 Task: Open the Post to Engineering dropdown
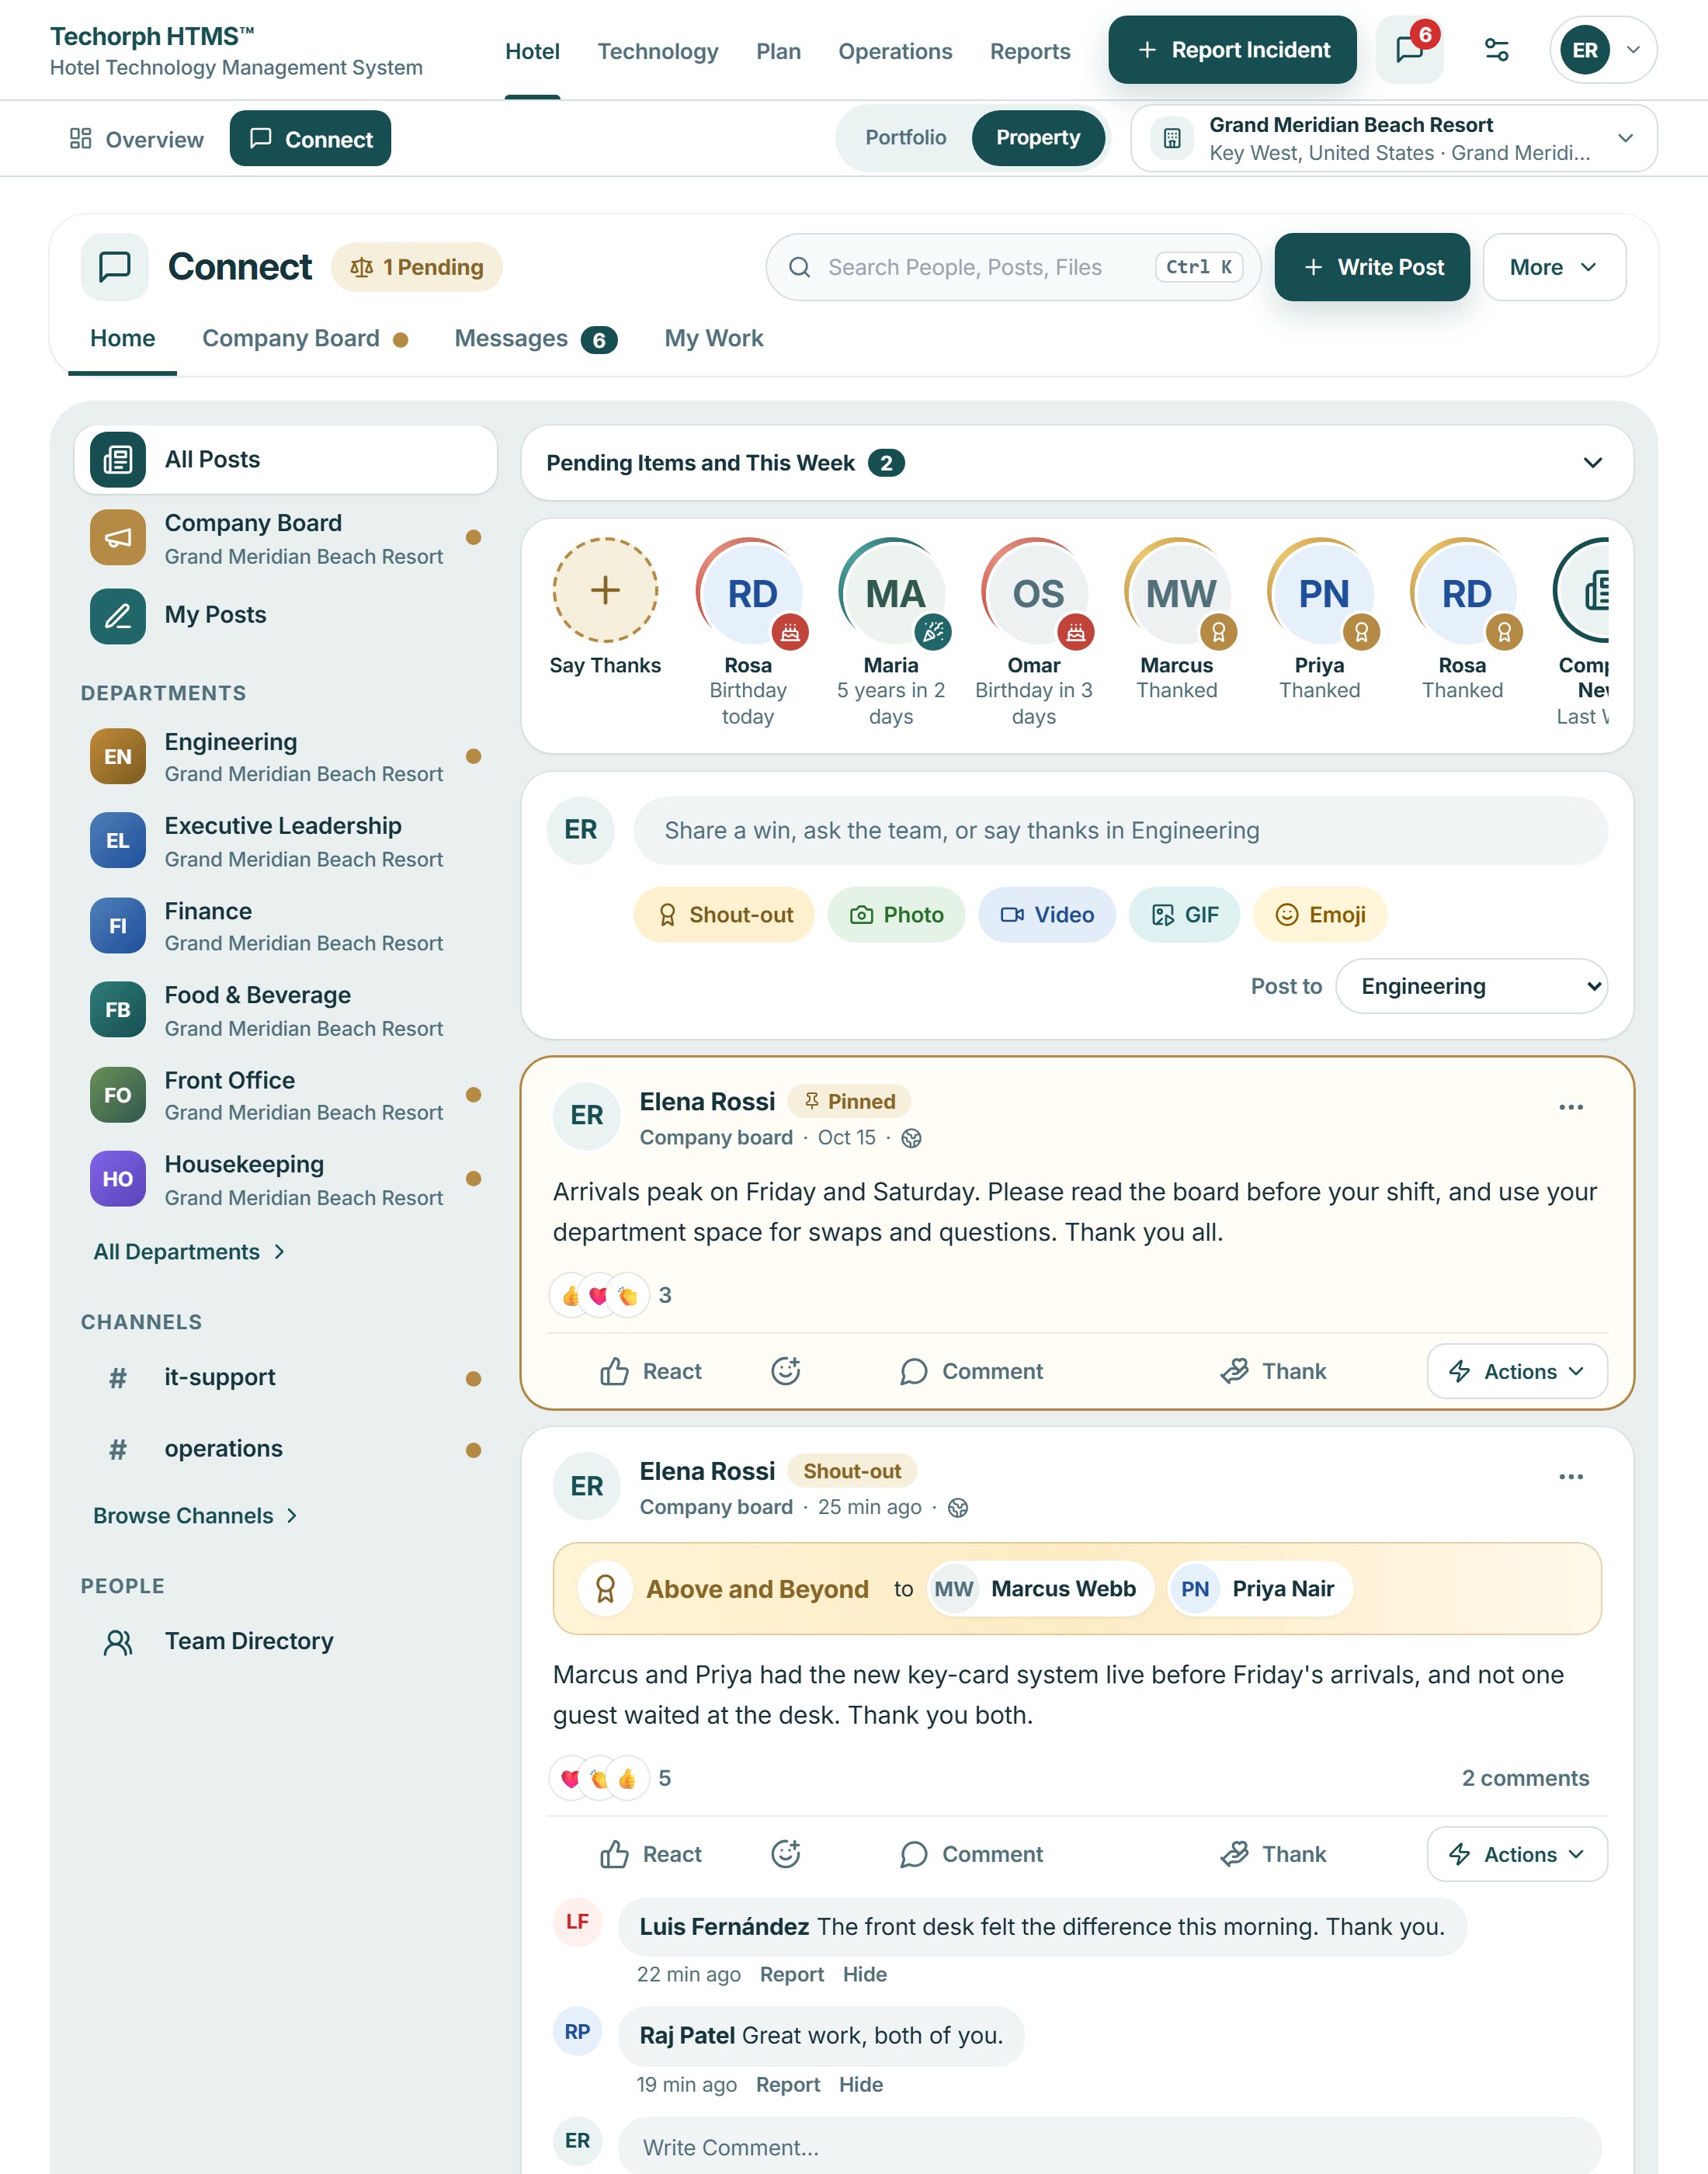pos(1471,986)
